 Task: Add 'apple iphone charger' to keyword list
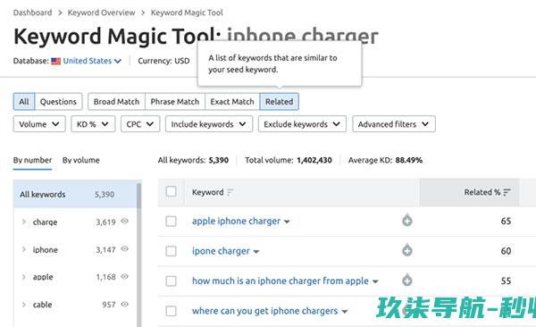click(406, 221)
